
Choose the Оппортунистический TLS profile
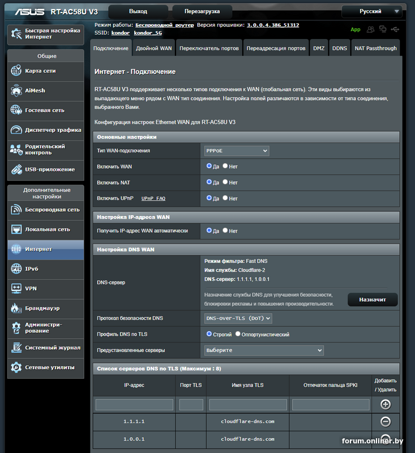tap(238, 334)
